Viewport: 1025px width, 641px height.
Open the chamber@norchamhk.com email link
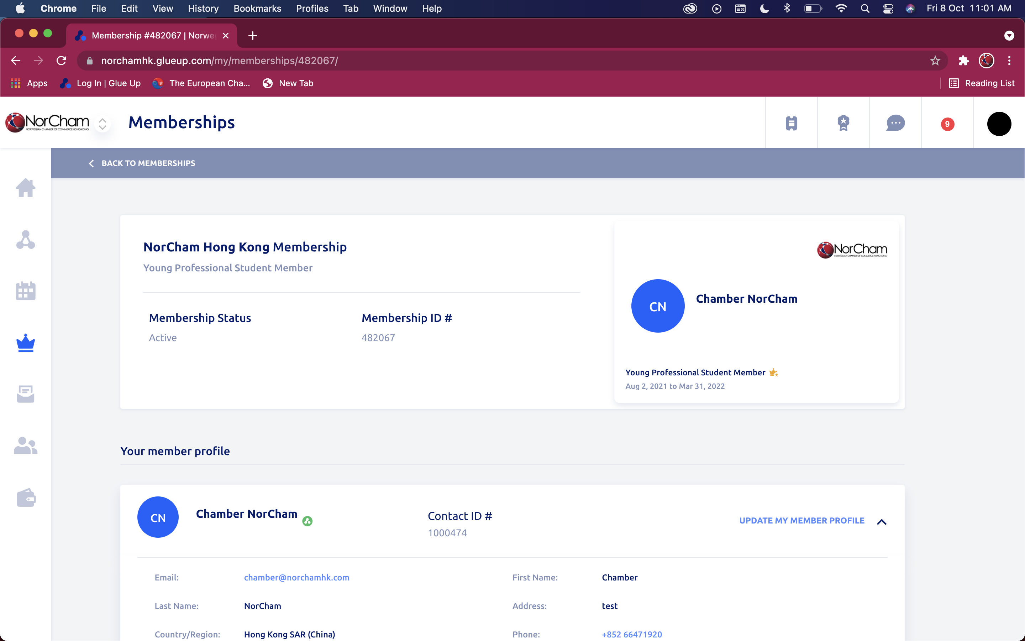pos(296,577)
